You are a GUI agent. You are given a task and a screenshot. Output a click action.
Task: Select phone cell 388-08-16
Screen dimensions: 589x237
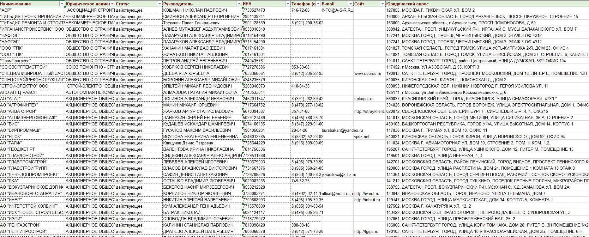(306, 225)
